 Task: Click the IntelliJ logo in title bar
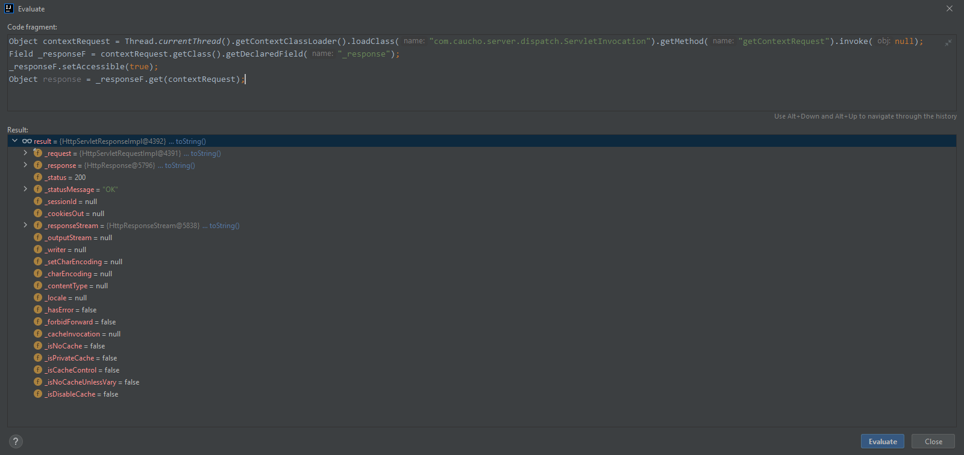click(x=9, y=8)
